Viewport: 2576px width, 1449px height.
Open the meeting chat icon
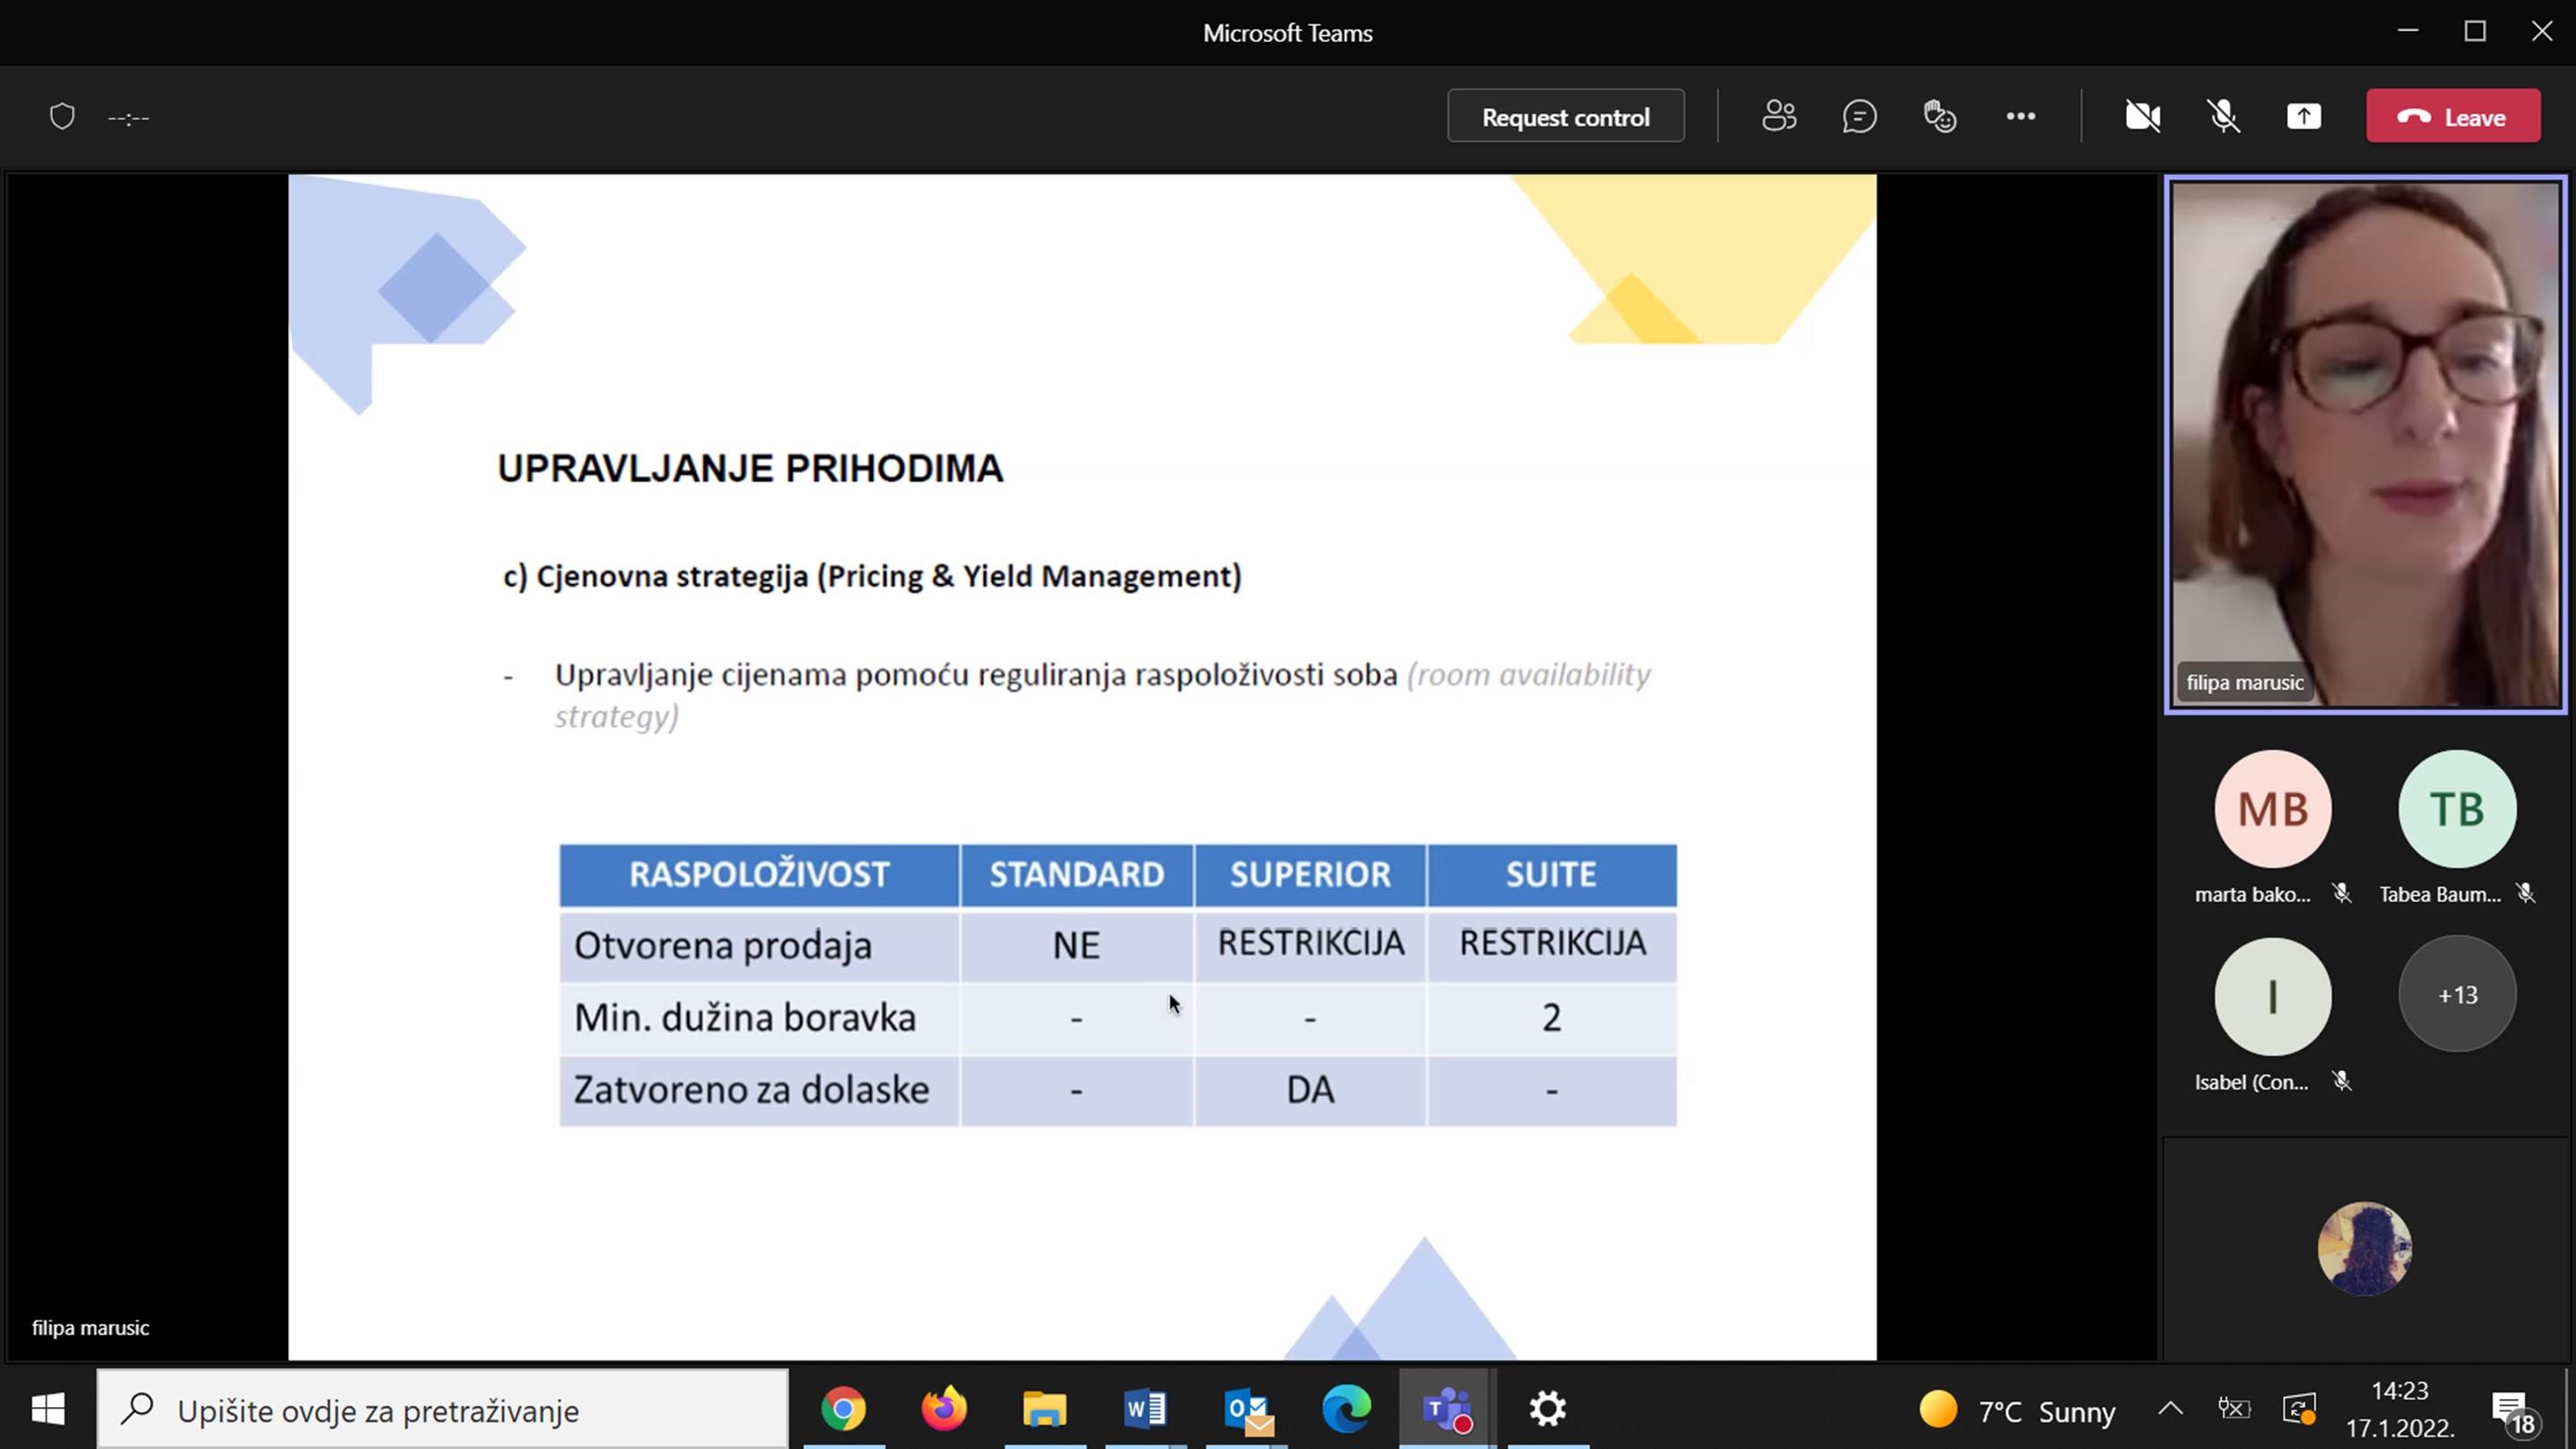pos(1859,116)
